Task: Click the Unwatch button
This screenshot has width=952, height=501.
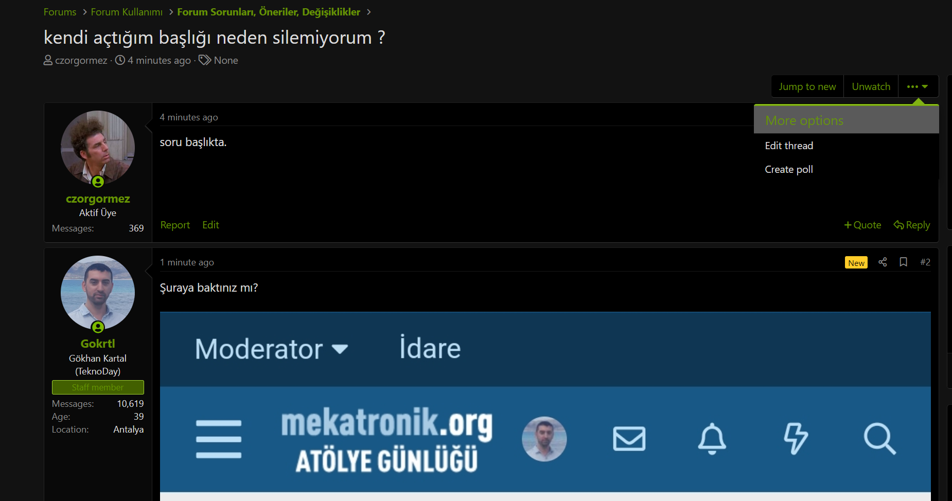Action: pyautogui.click(x=871, y=86)
